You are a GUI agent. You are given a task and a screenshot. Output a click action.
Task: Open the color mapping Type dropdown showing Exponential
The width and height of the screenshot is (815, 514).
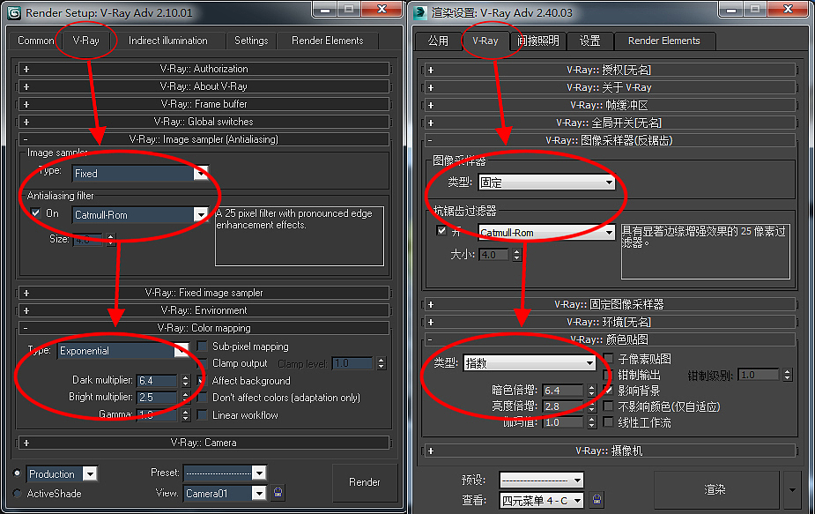[x=123, y=351]
